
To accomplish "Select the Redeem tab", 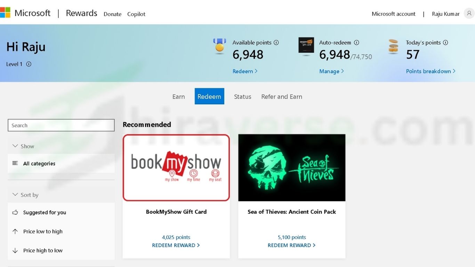I will click(x=209, y=96).
